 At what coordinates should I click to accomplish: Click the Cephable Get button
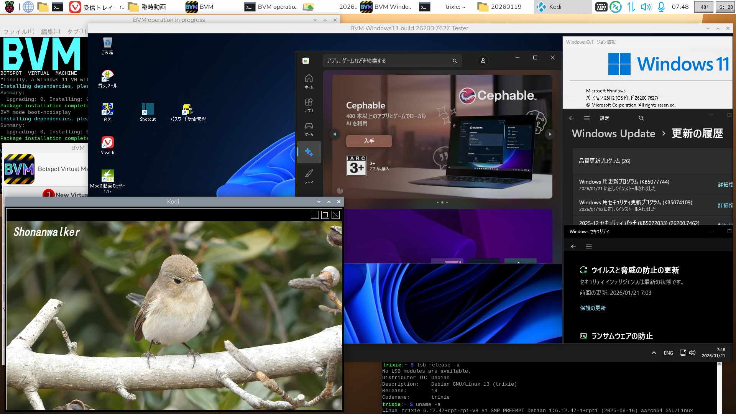(369, 141)
